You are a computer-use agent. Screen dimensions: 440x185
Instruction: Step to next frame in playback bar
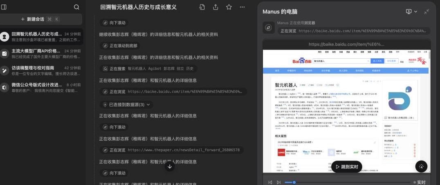tap(278, 182)
